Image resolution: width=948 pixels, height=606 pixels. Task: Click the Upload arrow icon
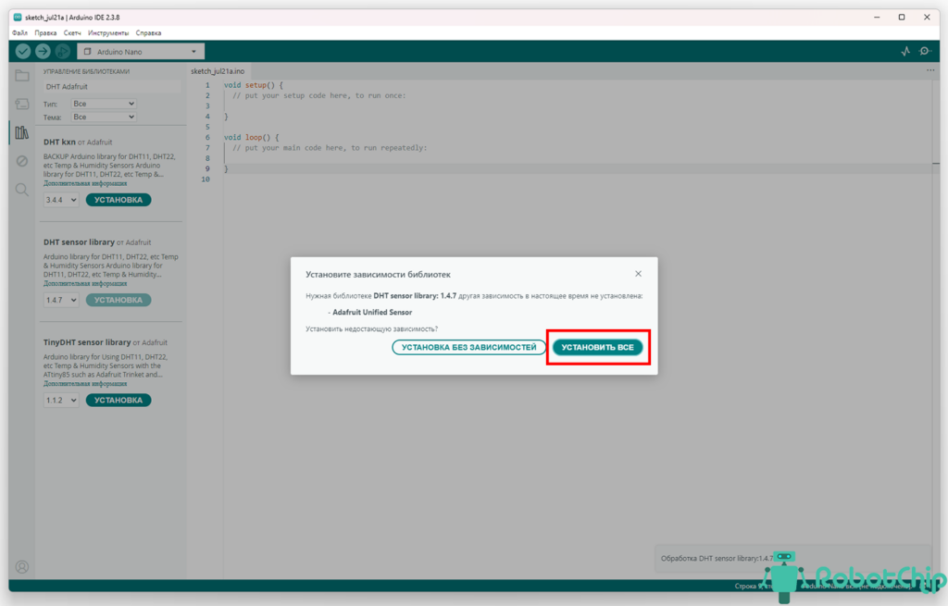pyautogui.click(x=43, y=52)
